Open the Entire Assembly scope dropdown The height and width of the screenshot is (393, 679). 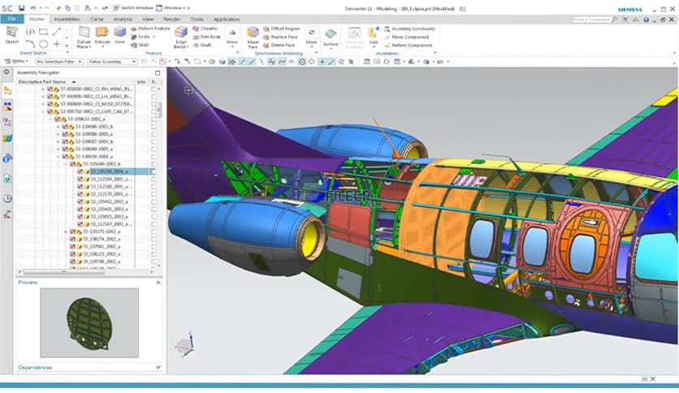click(112, 62)
